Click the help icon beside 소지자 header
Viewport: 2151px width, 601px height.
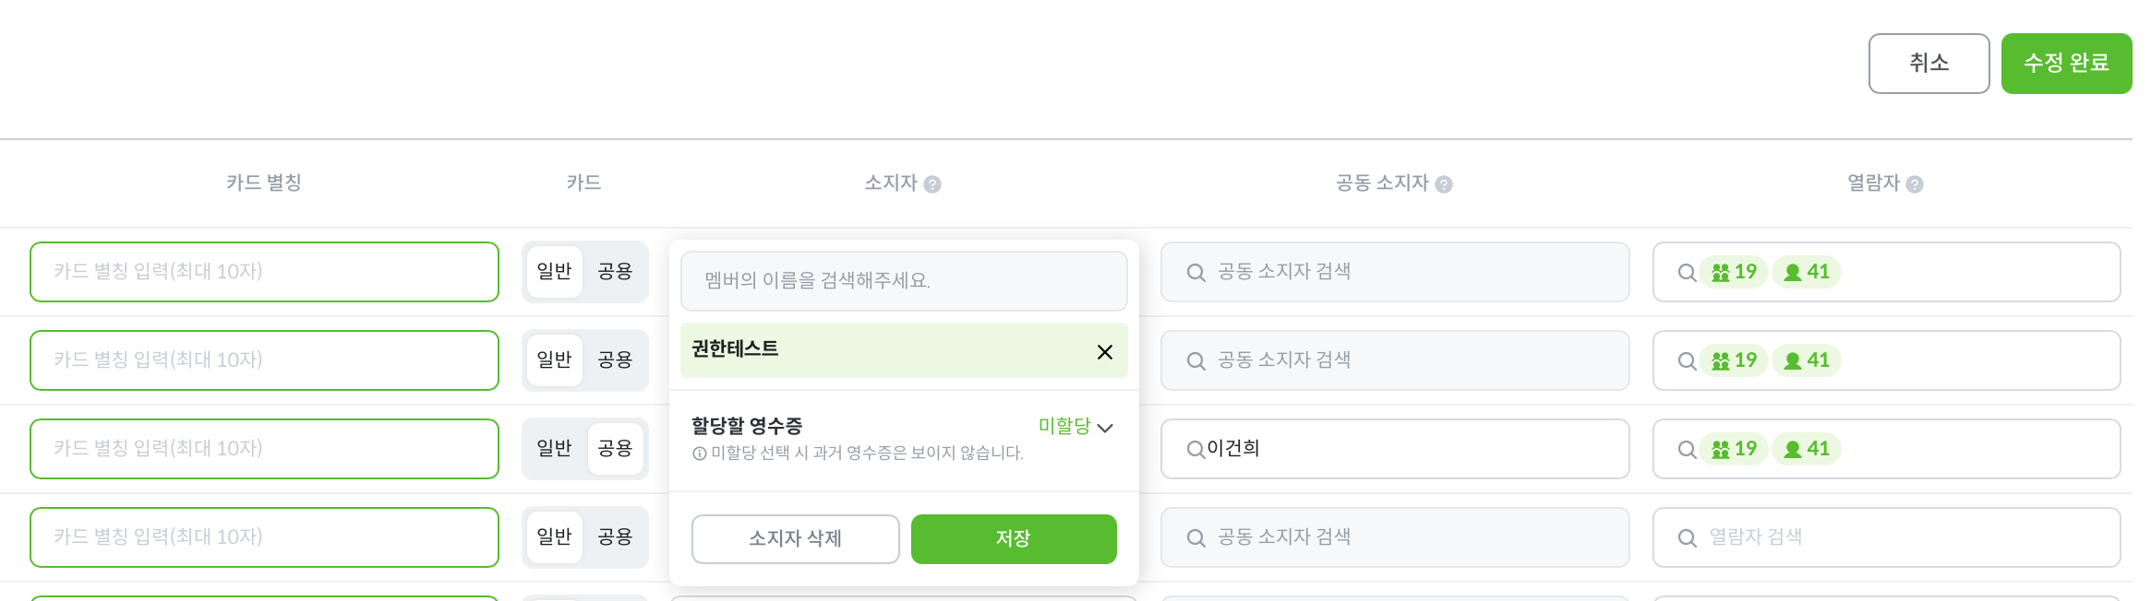pos(932,184)
